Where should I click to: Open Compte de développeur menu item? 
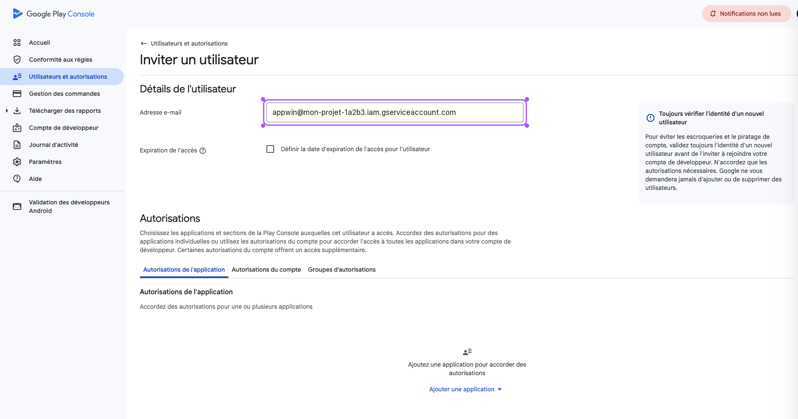click(x=62, y=128)
